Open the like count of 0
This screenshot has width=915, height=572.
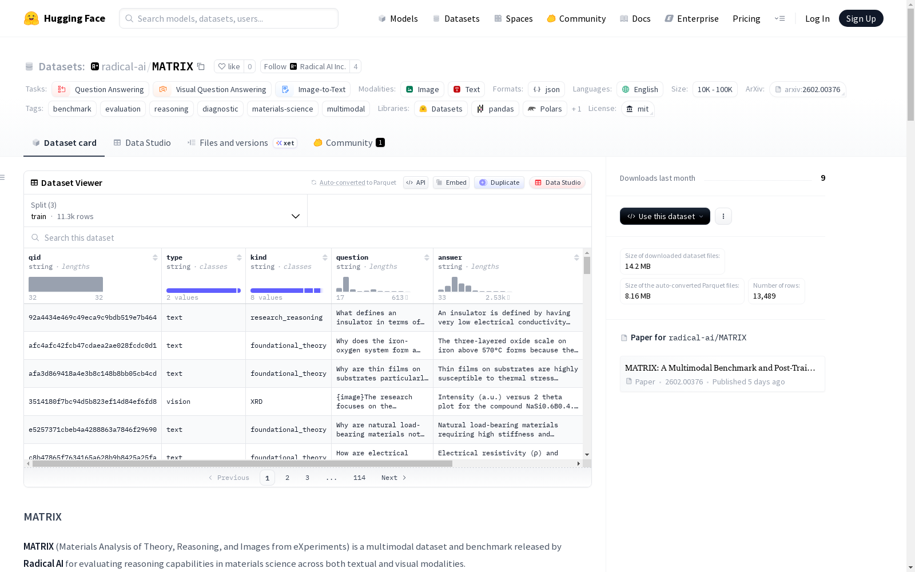click(x=249, y=66)
